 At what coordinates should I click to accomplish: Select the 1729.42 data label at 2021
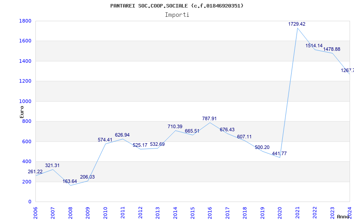click(x=296, y=24)
